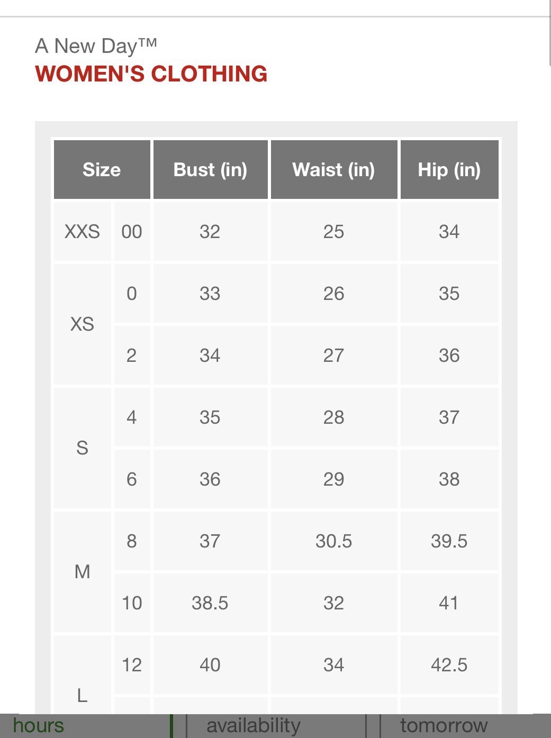Select the S size label cell
The height and width of the screenshot is (738, 551).
pyautogui.click(x=82, y=448)
